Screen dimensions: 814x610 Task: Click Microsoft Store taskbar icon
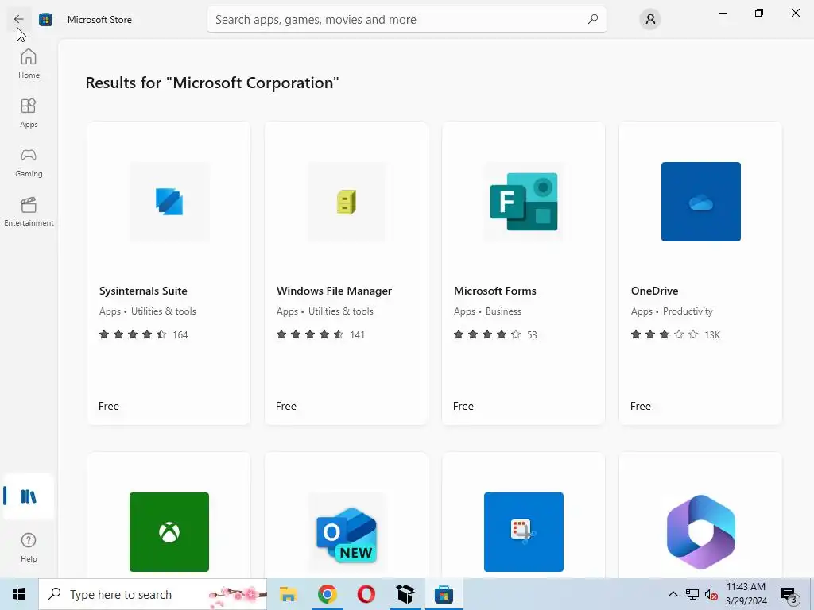point(444,594)
